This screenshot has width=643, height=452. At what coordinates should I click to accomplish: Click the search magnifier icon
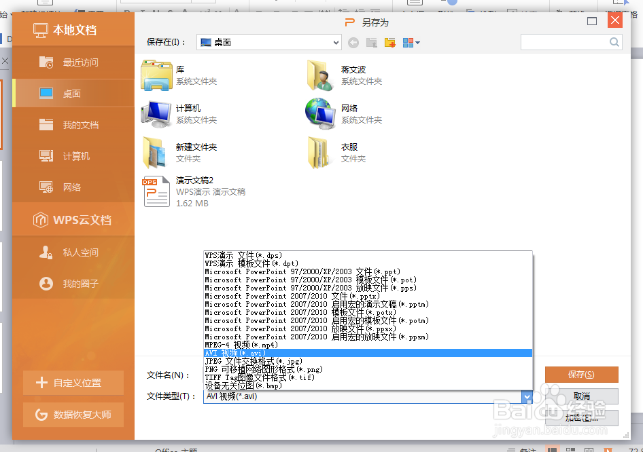tap(614, 42)
